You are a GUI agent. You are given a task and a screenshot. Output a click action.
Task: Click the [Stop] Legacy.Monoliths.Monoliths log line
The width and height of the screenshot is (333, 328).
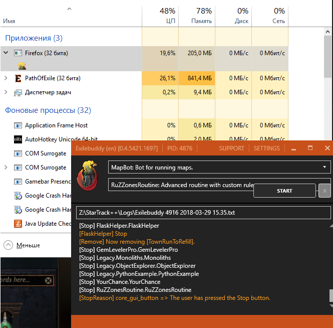[x=125, y=258]
